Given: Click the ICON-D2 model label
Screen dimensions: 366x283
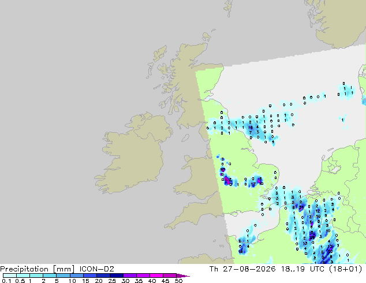Looking at the screenshot, I should pyautogui.click(x=96, y=269).
